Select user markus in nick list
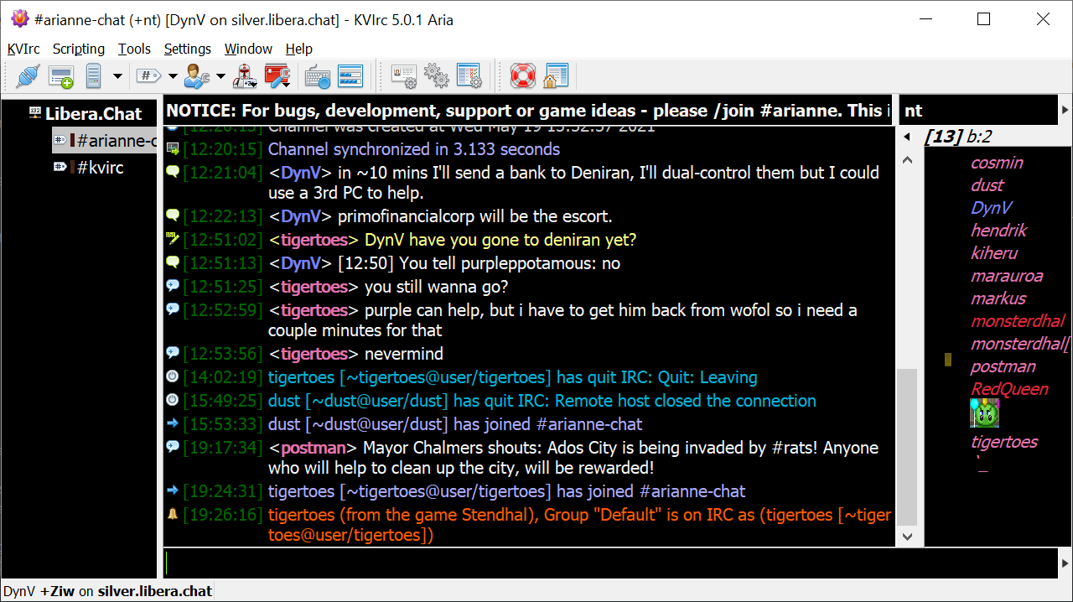1073x602 pixels. 998,298
